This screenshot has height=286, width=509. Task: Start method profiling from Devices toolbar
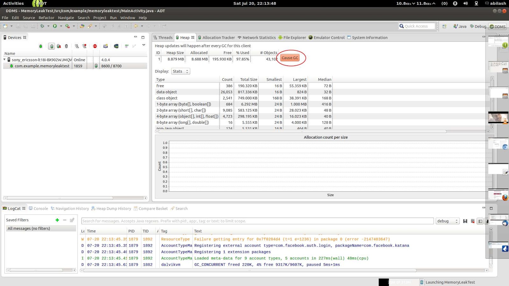[x=84, y=46]
